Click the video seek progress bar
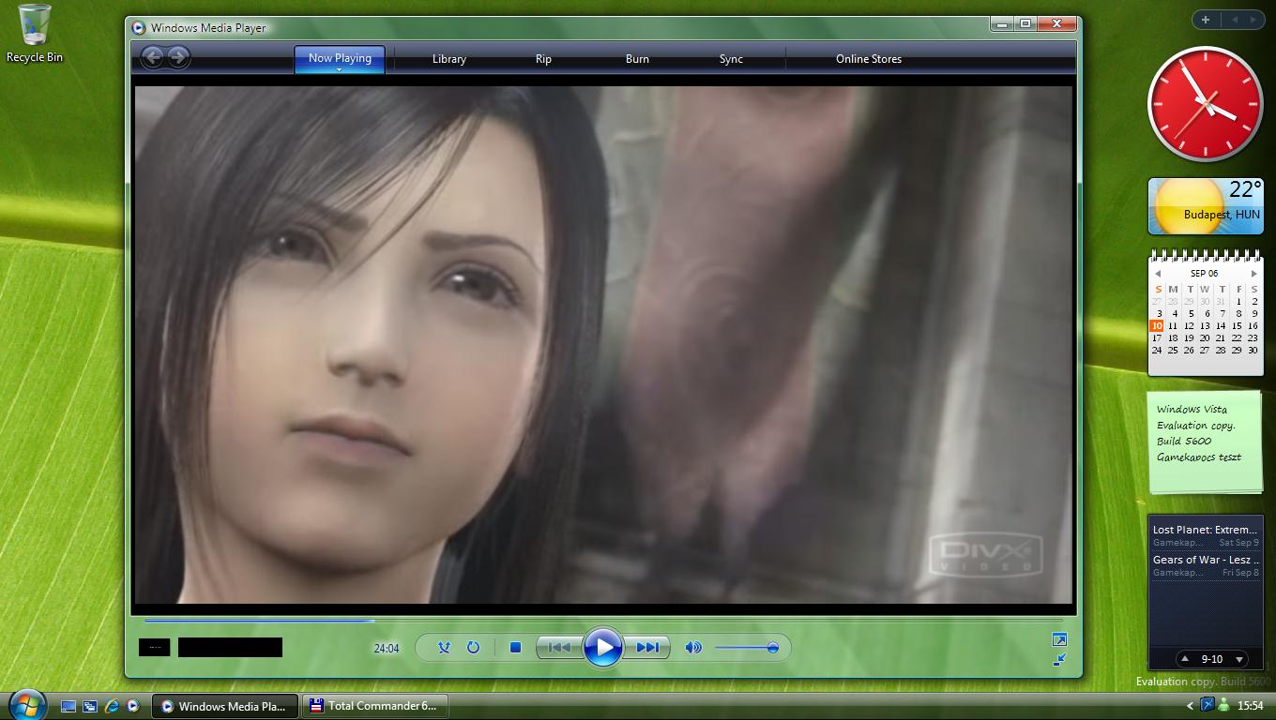Screen dimensions: 1276x720 (603, 621)
